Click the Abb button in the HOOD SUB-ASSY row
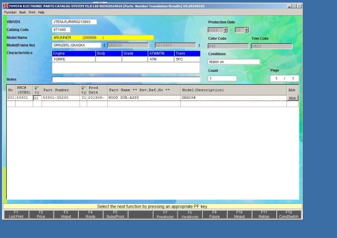 pos(292,98)
